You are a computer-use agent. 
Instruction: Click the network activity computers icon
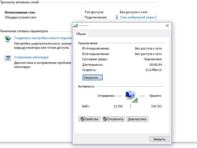(x=131, y=96)
